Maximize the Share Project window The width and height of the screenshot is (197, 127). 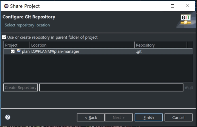(172, 6)
